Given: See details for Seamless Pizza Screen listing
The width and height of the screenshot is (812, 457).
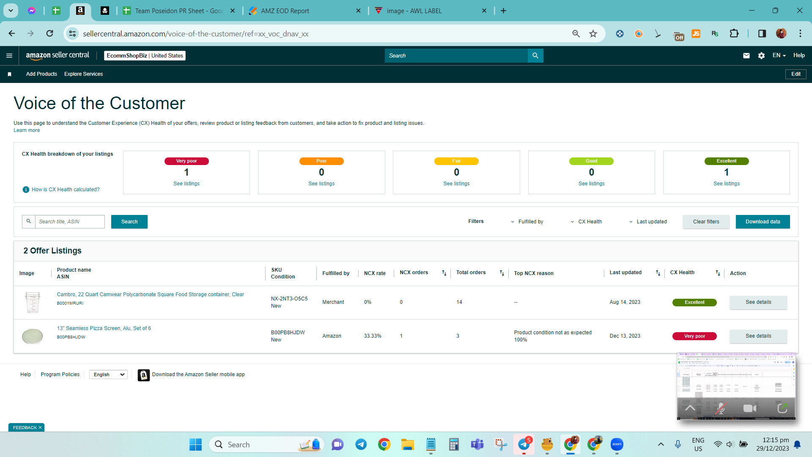Looking at the screenshot, I should (758, 336).
